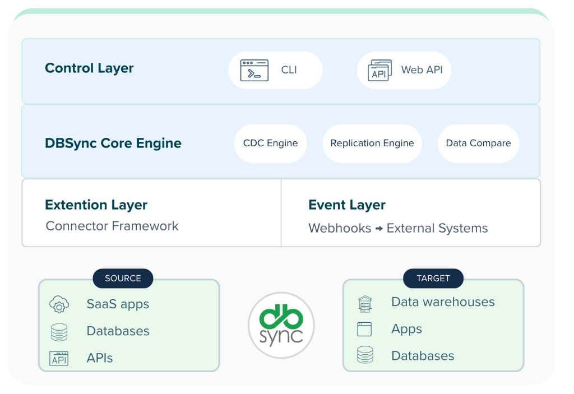The width and height of the screenshot is (574, 394).
Task: Switch to the Extention Layer section
Action: click(95, 205)
